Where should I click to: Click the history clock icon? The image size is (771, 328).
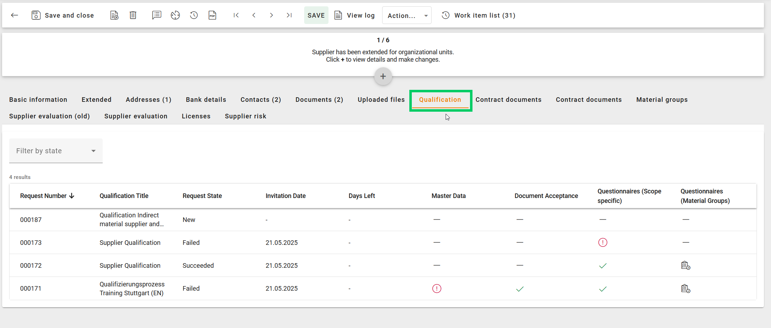[194, 15]
